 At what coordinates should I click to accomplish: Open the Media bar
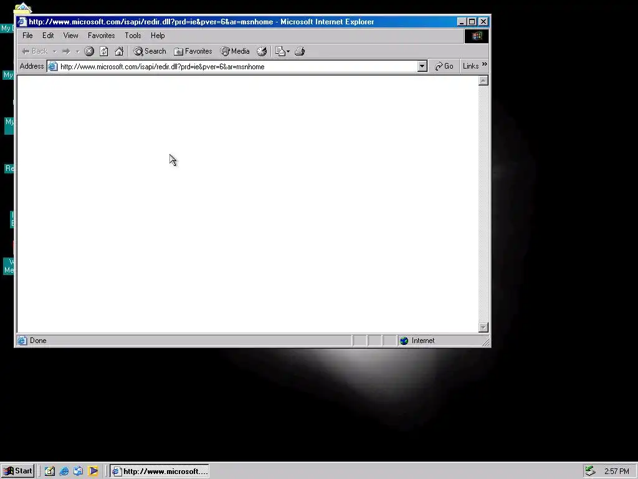tap(235, 51)
